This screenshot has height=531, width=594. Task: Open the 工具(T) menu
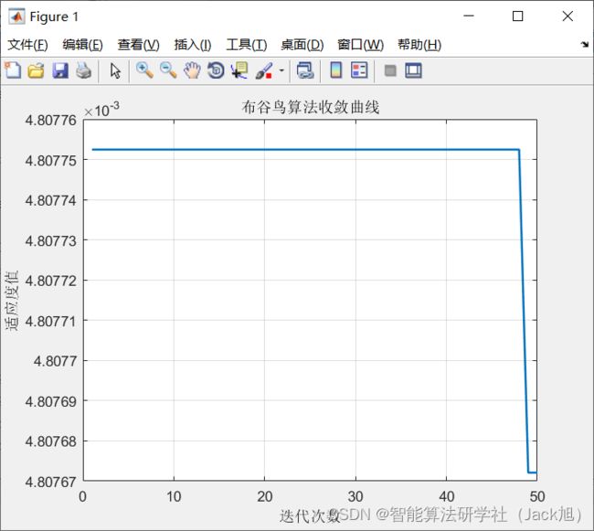[246, 45]
